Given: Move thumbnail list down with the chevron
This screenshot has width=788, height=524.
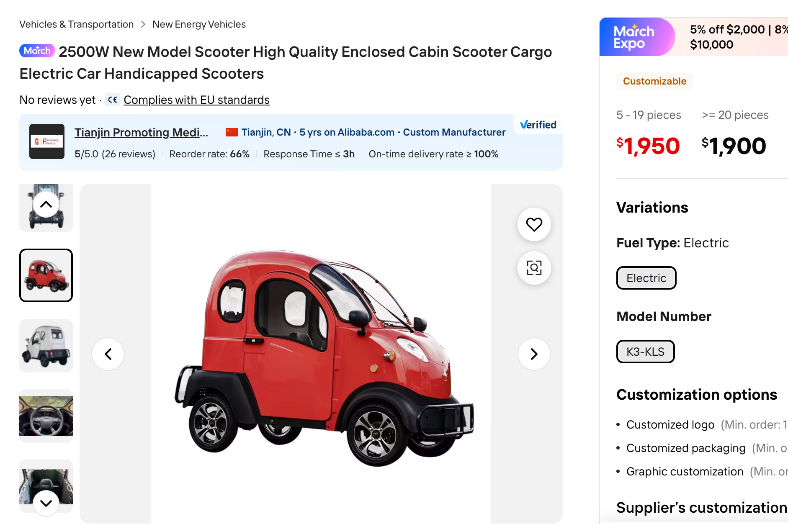Looking at the screenshot, I should 46,503.
